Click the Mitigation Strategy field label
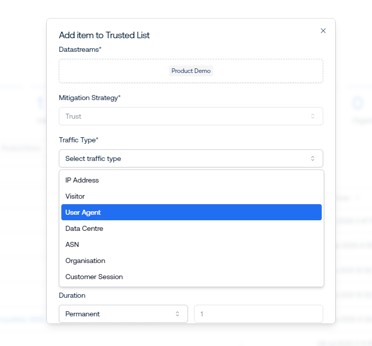The image size is (372, 346). 89,98
